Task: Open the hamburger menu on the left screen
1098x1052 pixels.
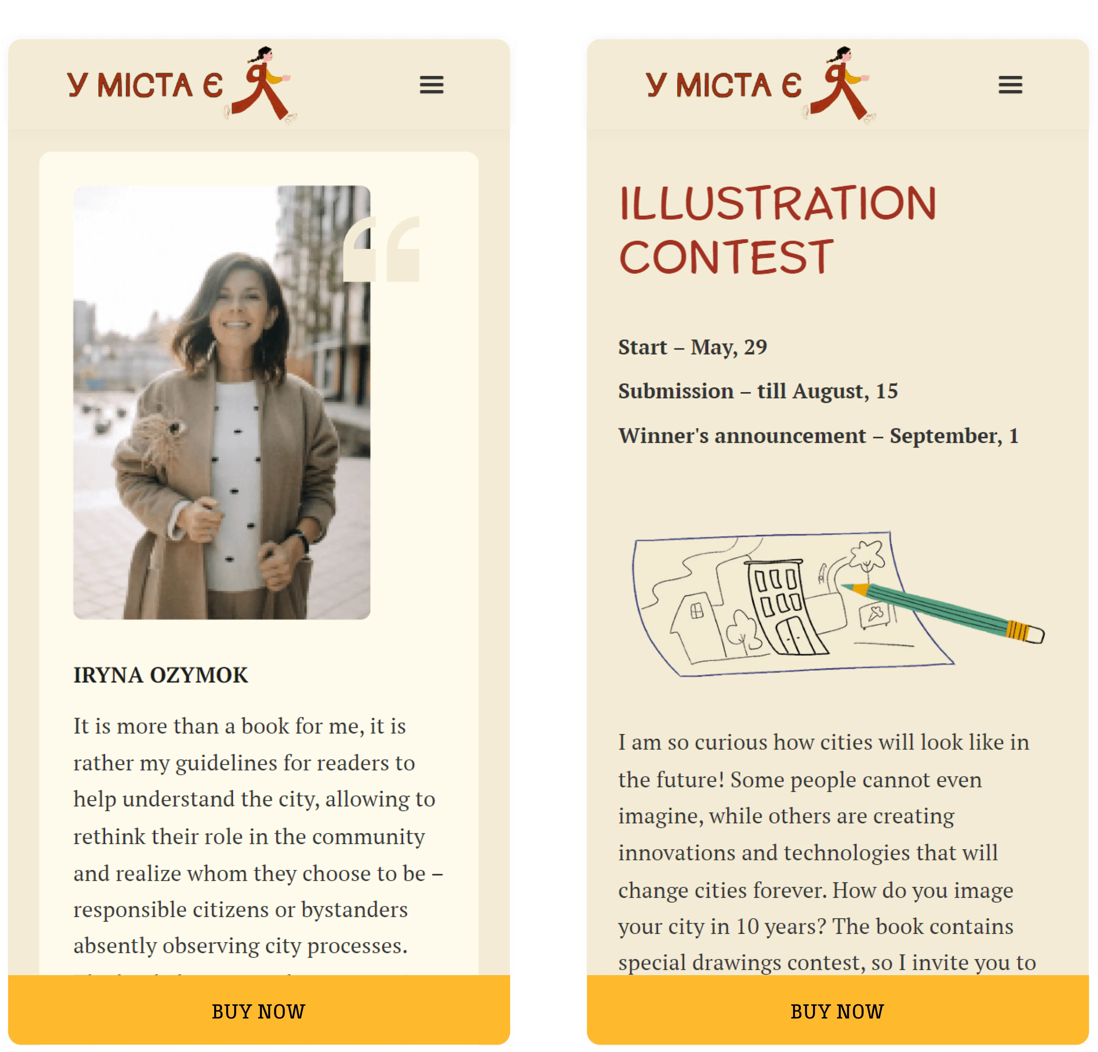Action: click(x=431, y=85)
